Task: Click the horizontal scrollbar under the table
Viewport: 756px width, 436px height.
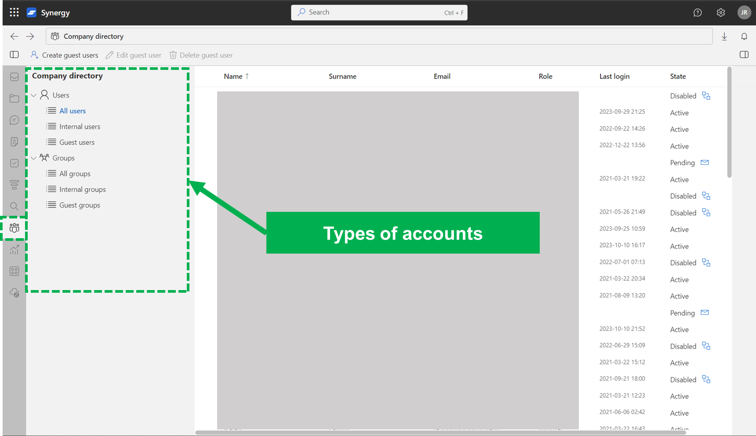Action: click(x=440, y=432)
